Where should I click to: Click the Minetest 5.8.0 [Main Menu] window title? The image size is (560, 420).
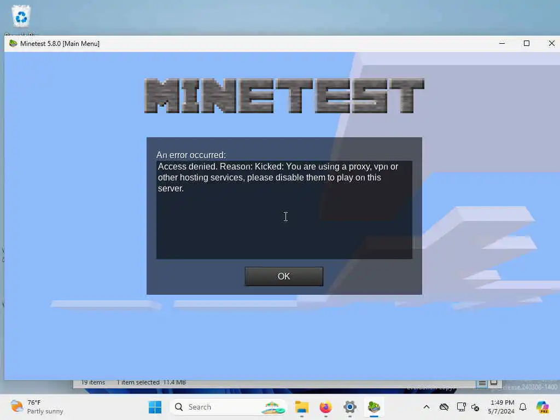[60, 44]
